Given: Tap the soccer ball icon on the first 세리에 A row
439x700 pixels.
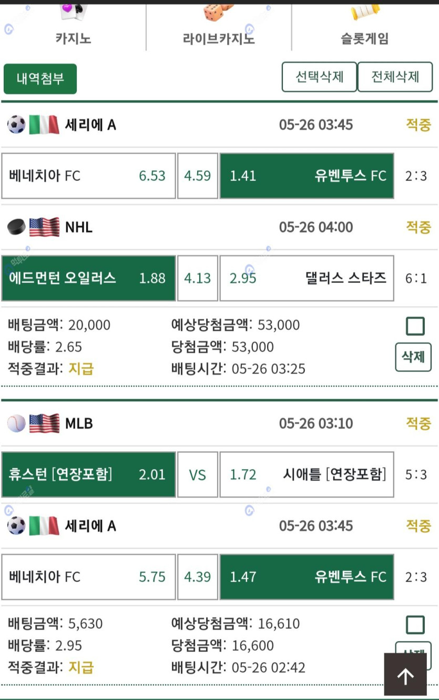Looking at the screenshot, I should tap(16, 125).
